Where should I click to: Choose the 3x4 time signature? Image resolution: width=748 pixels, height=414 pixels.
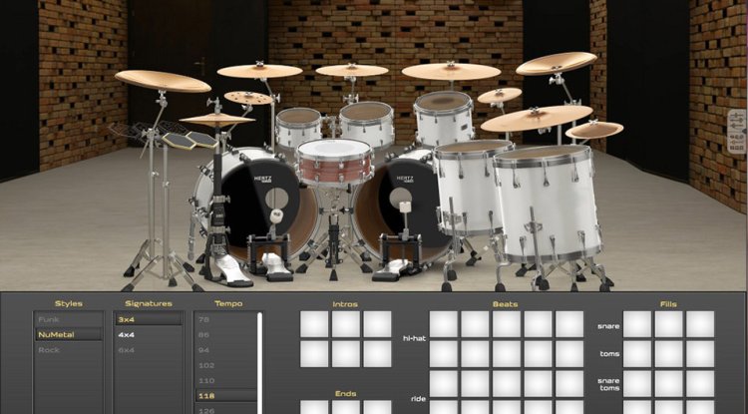click(149, 319)
